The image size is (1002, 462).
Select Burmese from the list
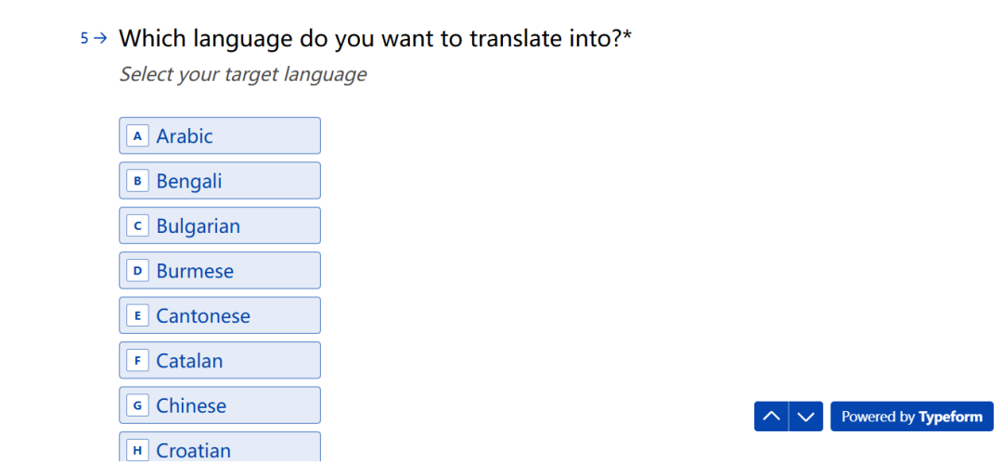220,271
